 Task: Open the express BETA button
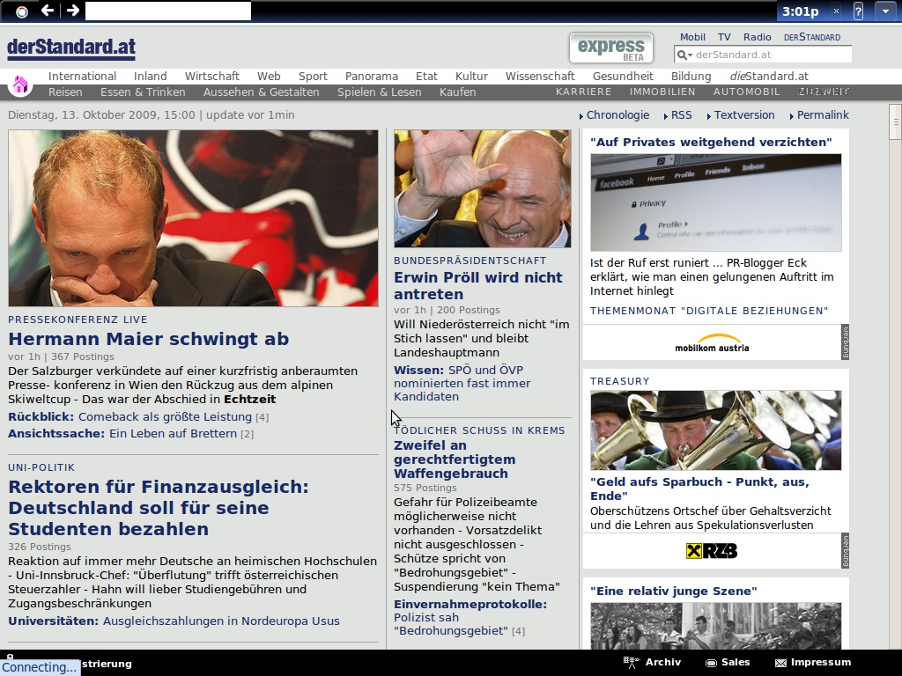pyautogui.click(x=611, y=48)
